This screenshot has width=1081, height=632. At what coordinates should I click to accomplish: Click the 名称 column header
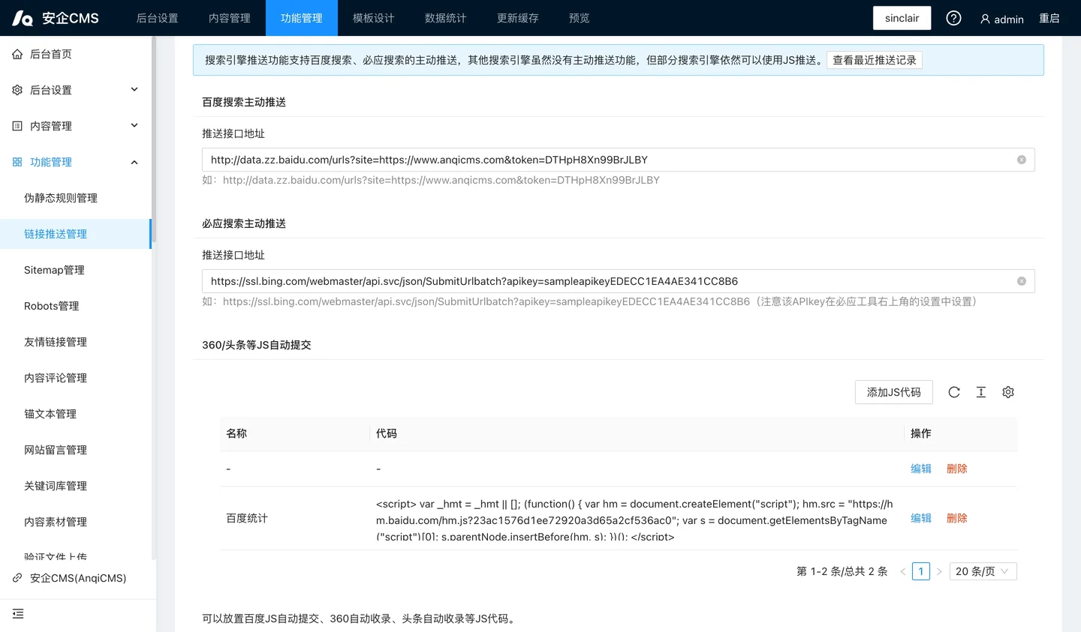tap(294, 433)
